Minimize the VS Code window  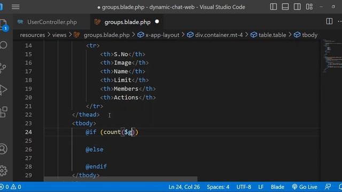(321, 7)
